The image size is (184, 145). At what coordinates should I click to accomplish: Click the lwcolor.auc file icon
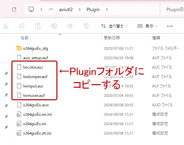pos(19,67)
